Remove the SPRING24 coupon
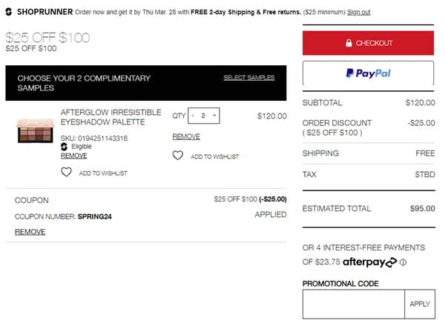Screen dimensions: 445x329 pyautogui.click(x=30, y=232)
